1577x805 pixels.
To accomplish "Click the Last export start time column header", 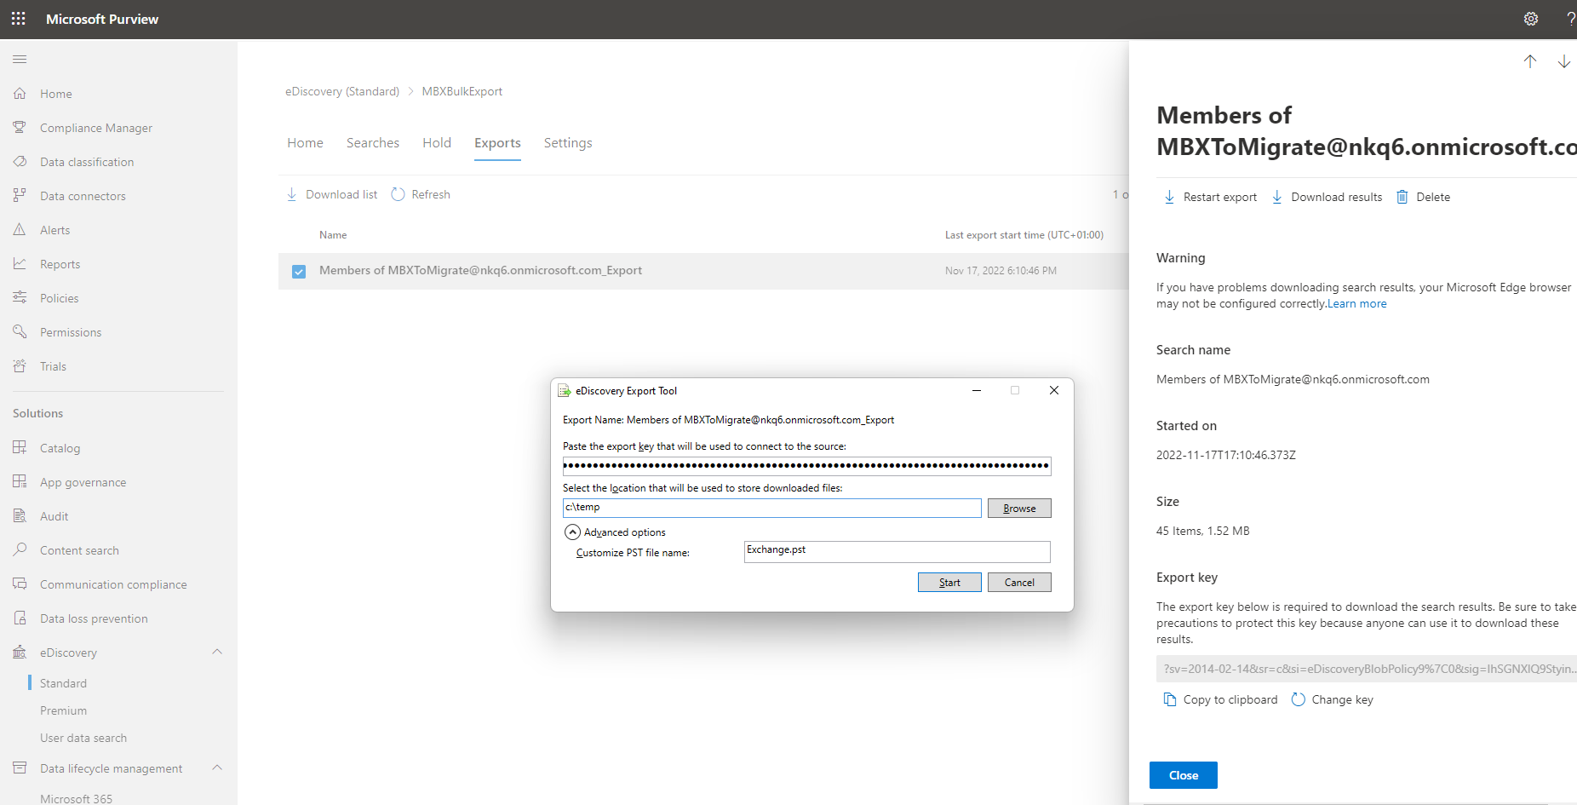I will (1024, 235).
